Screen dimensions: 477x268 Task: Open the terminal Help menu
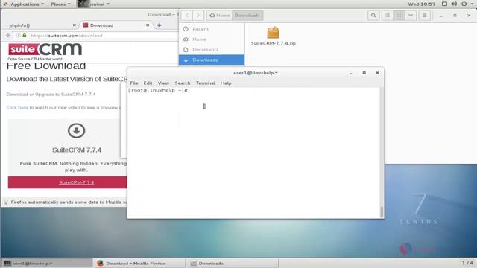pos(226,83)
